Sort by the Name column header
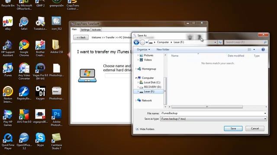Viewport: 277px width, 155px height. (175, 56)
